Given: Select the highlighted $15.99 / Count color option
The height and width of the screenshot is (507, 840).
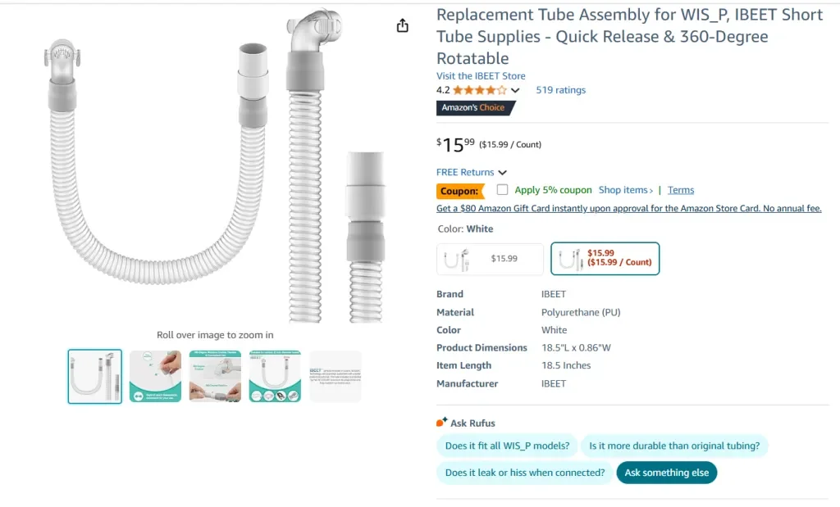Looking at the screenshot, I should click(x=605, y=259).
